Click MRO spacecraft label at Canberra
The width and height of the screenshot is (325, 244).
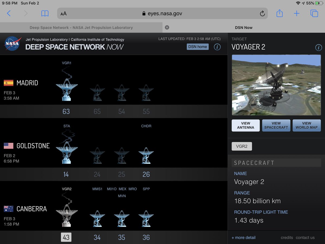(133, 189)
